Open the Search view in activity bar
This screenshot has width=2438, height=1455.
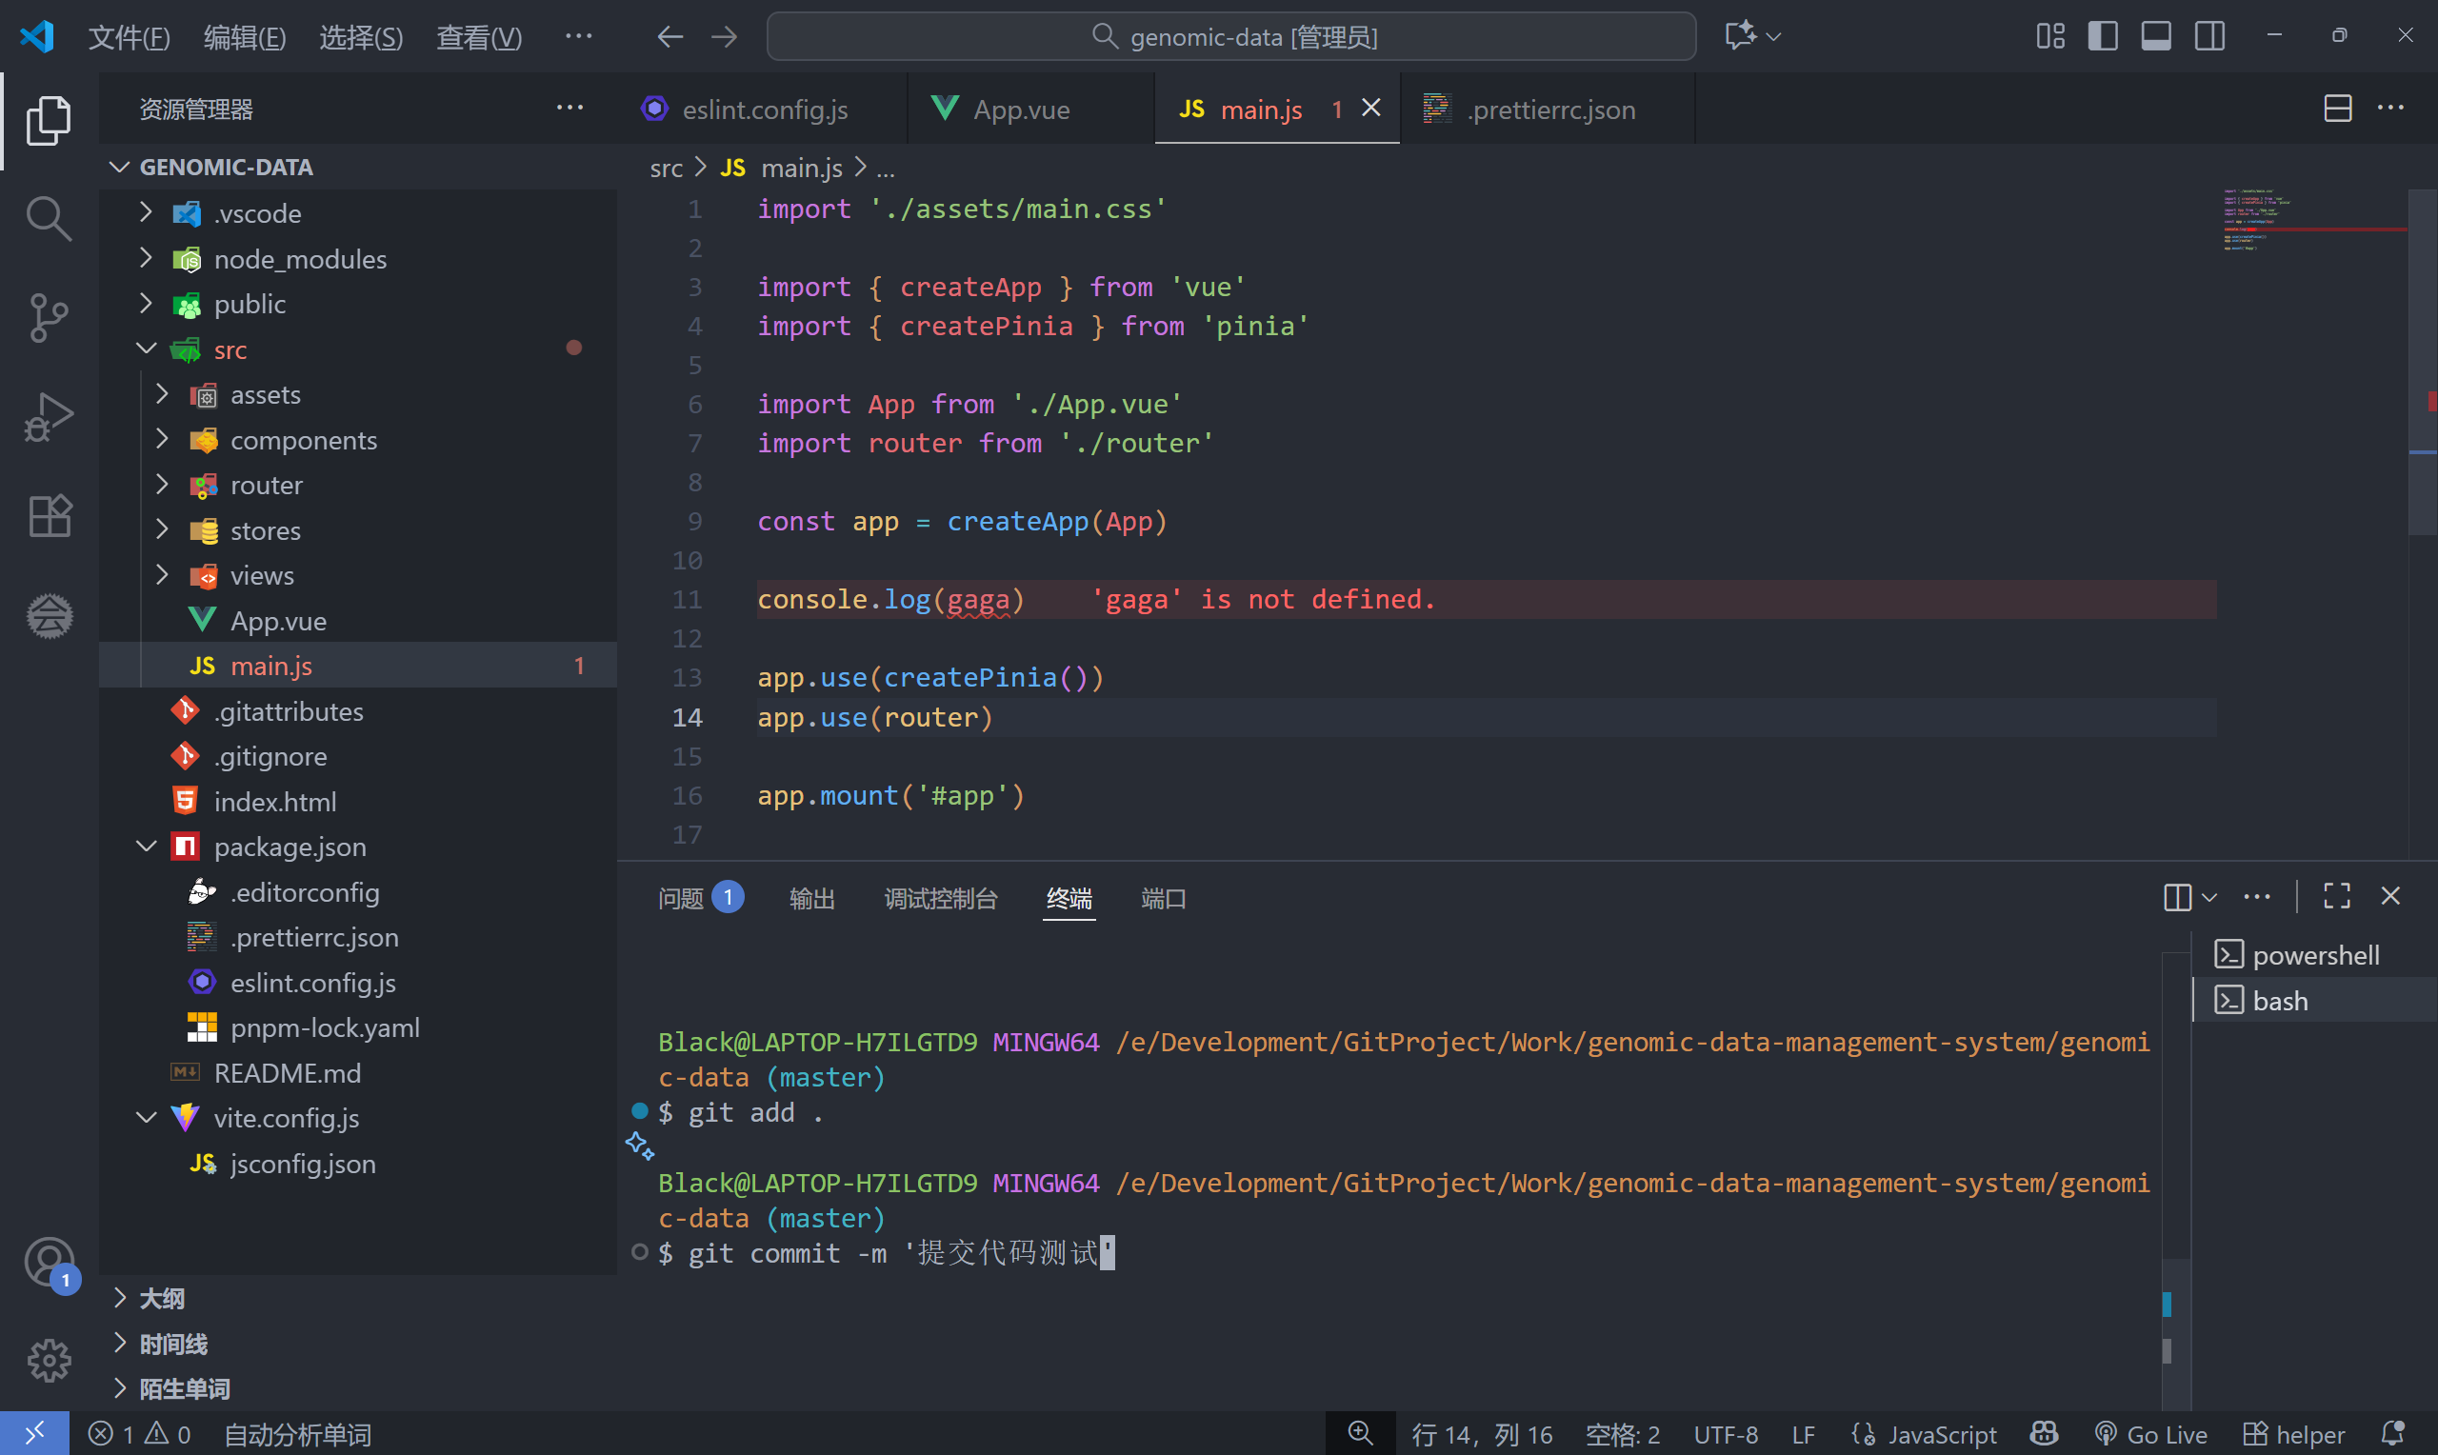pyautogui.click(x=48, y=218)
